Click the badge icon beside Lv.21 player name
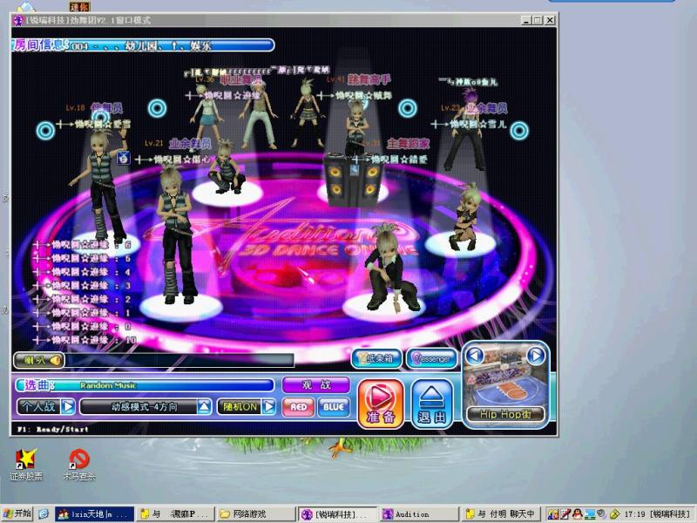Image resolution: width=697 pixels, height=523 pixels. (124, 158)
